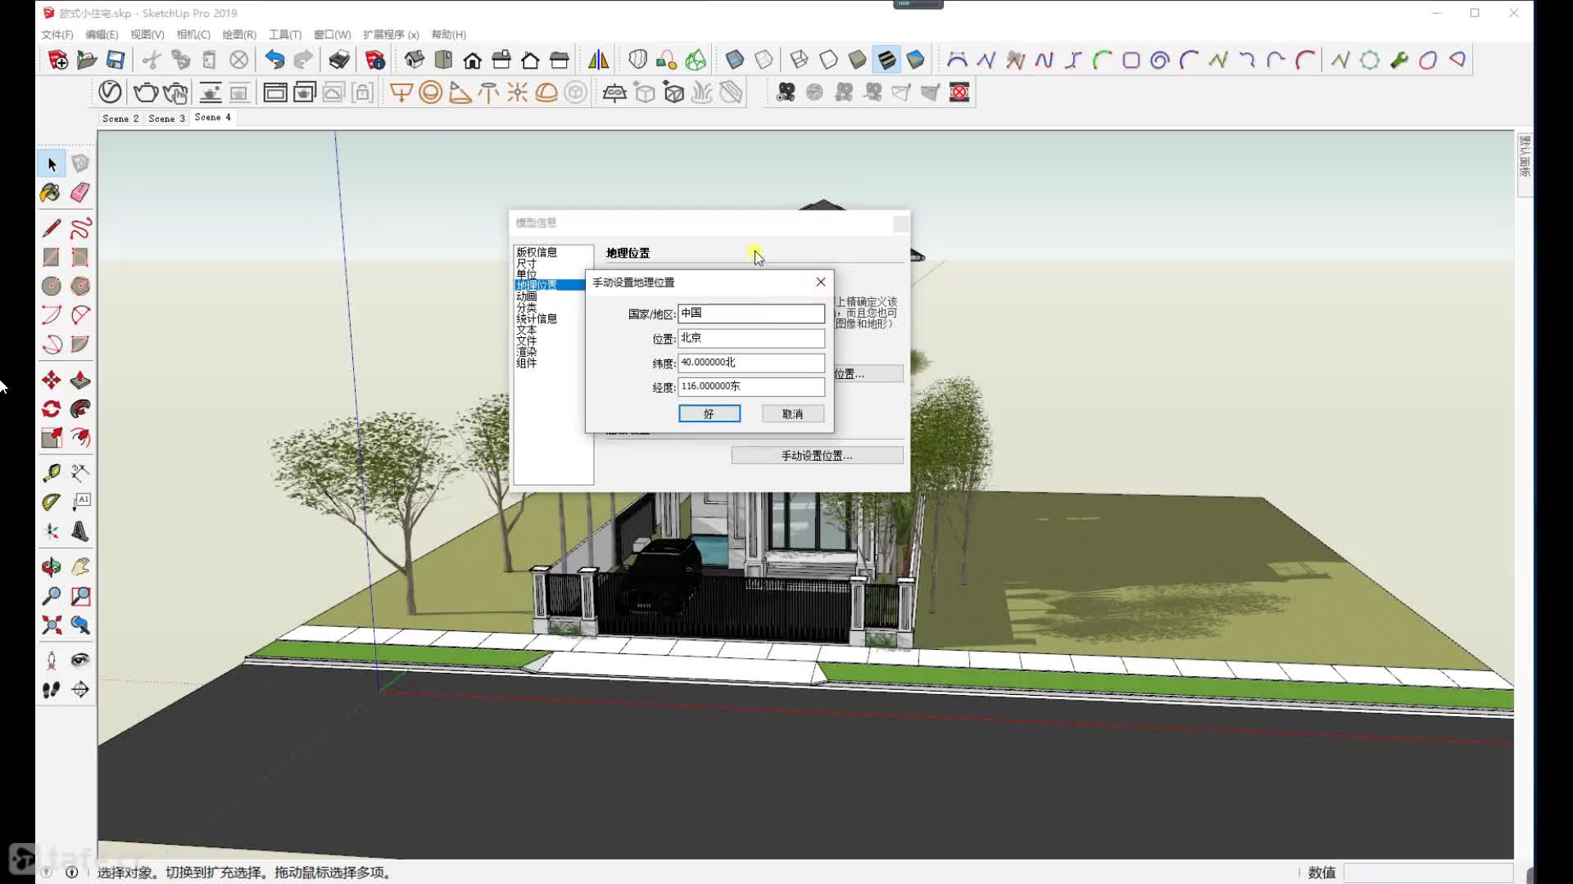Select the Line pencil tool
This screenshot has height=884, width=1573.
pos(51,228)
